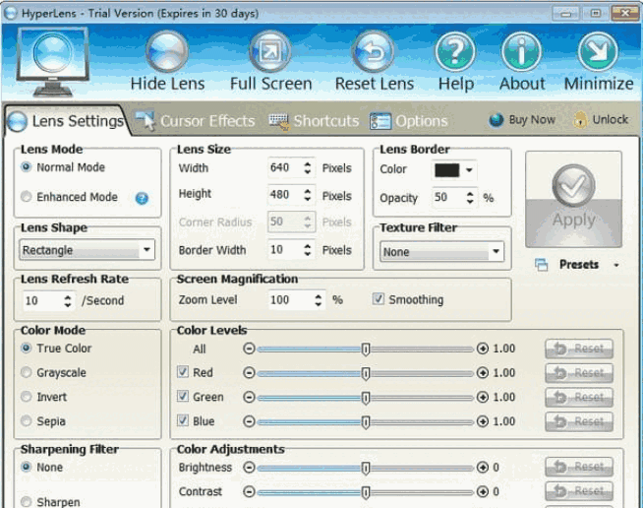Decrease Red level with minus icon
The height and width of the screenshot is (508, 643).
coord(249,373)
